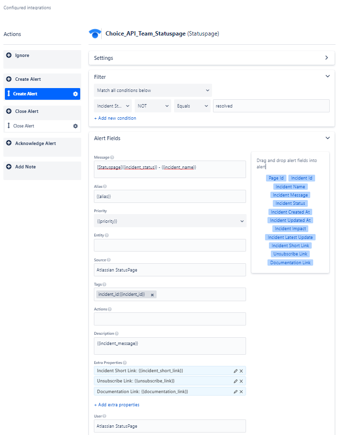Click the Incident Impact field chip

290,229
